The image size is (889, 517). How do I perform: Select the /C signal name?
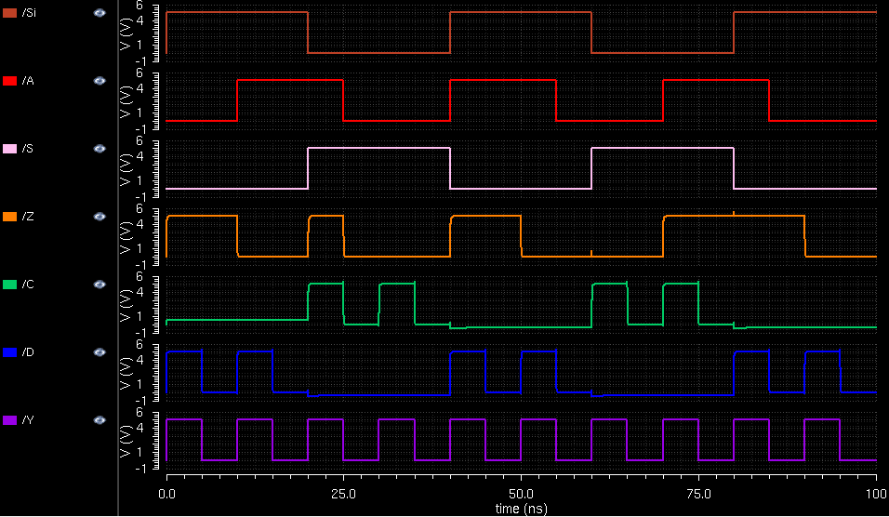28,285
